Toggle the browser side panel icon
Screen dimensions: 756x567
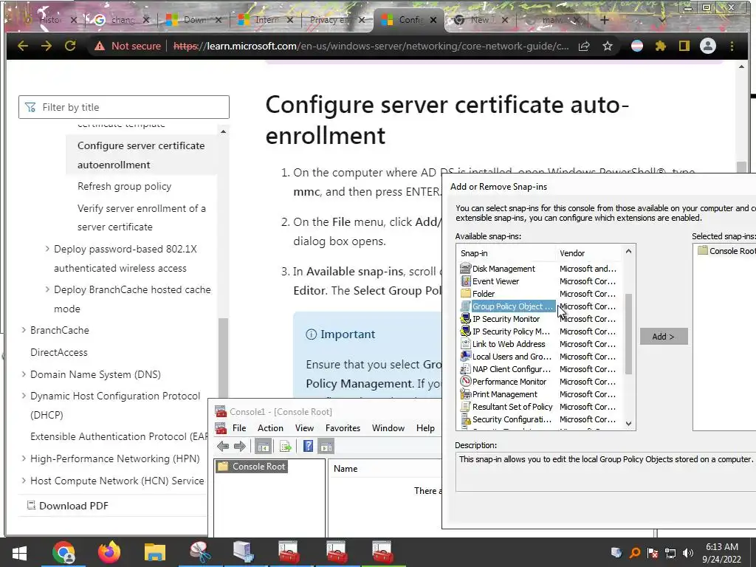[684, 46]
